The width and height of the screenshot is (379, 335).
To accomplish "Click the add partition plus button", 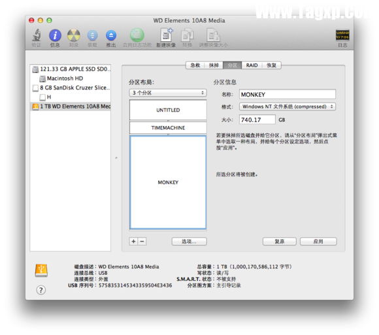I will (x=133, y=241).
